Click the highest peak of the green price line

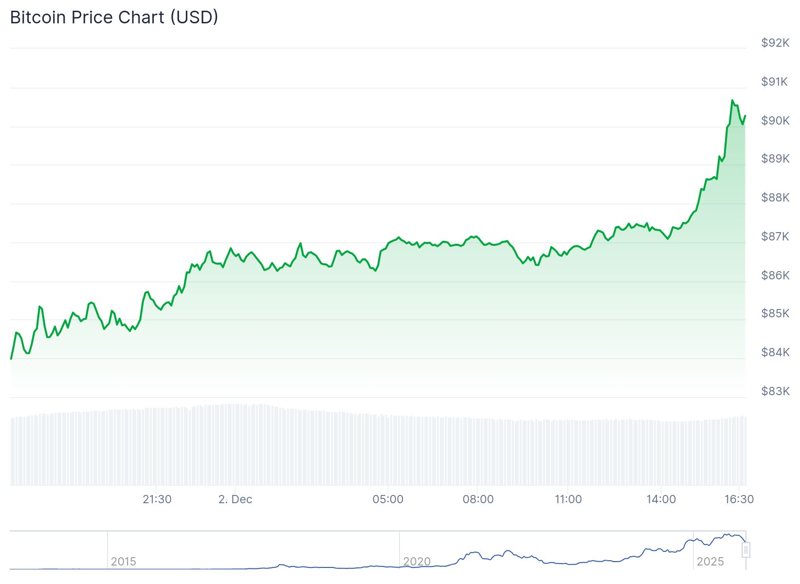tap(732, 101)
